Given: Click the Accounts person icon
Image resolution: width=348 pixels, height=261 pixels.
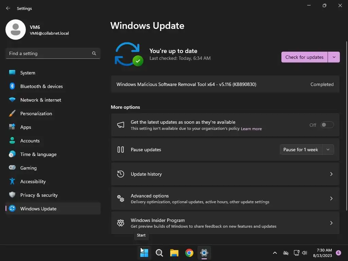Looking at the screenshot, I should tap(12, 140).
